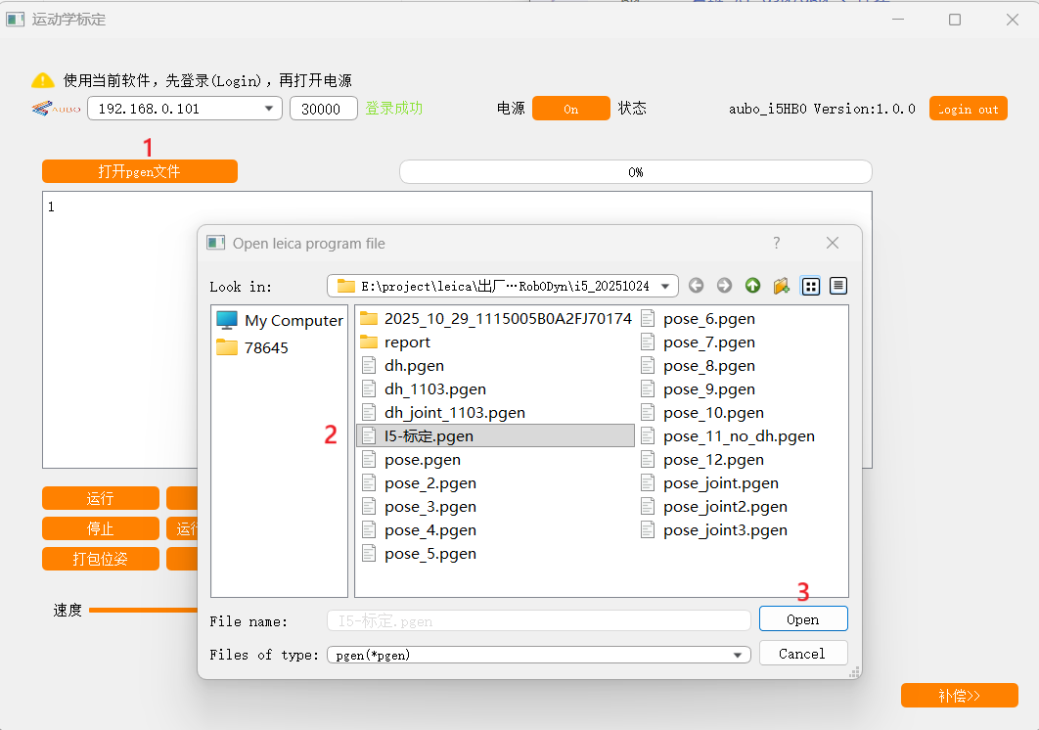Image resolution: width=1039 pixels, height=730 pixels.
Task: Click the speed slider track
Action: click(x=142, y=610)
